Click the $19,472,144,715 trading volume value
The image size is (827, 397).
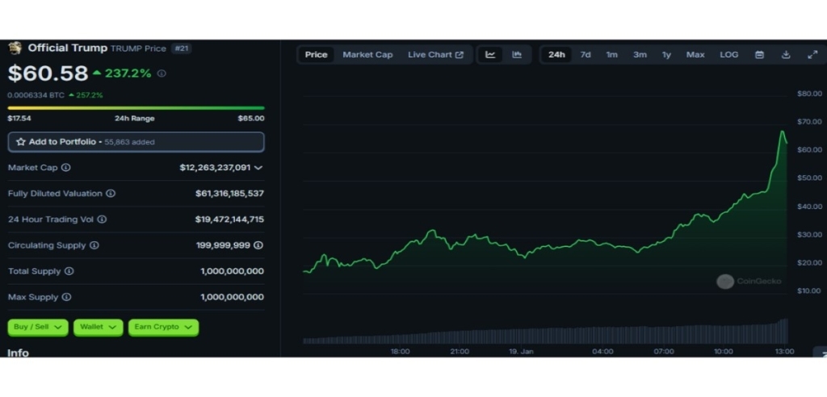pos(229,219)
